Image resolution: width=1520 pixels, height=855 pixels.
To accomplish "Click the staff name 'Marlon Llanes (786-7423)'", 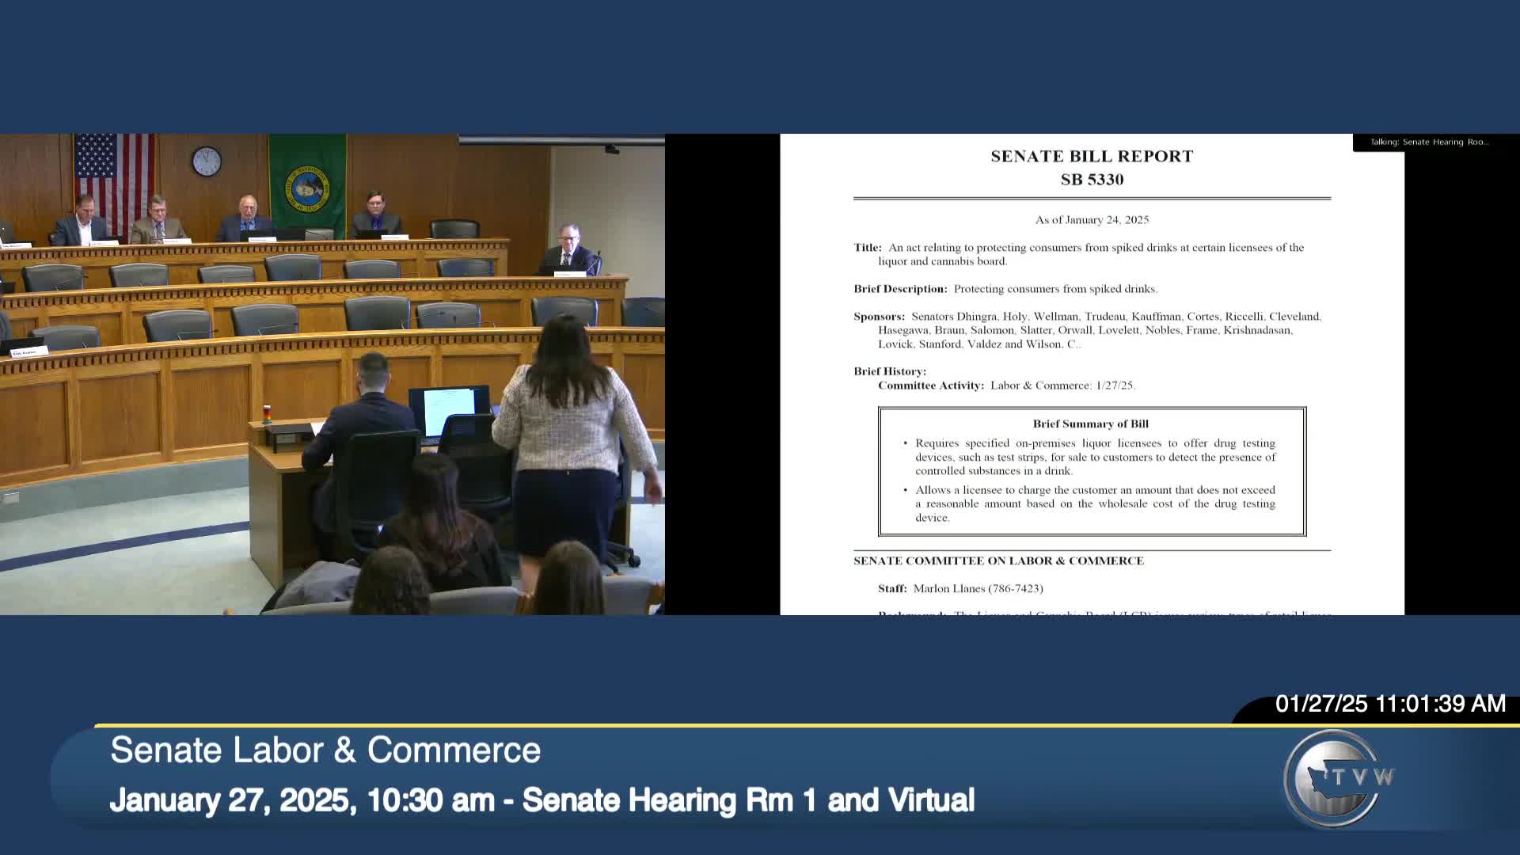I will click(978, 589).
